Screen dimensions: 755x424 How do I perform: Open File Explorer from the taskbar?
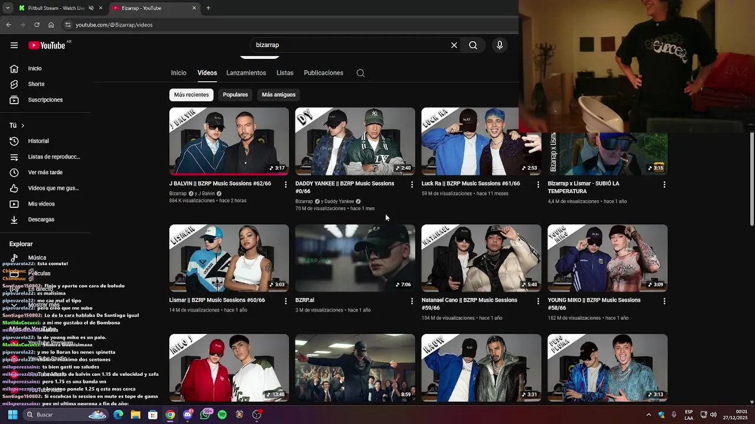click(x=135, y=415)
